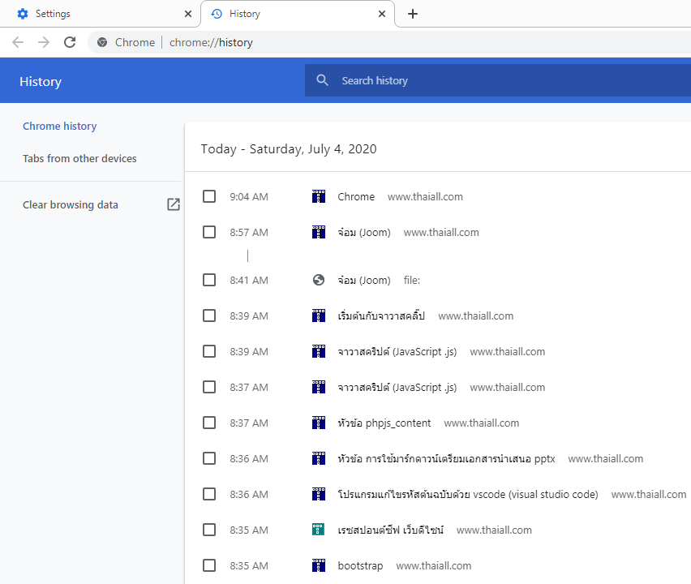Screen dimensions: 691x584
Task: Reload the history page
Action: pos(70,42)
